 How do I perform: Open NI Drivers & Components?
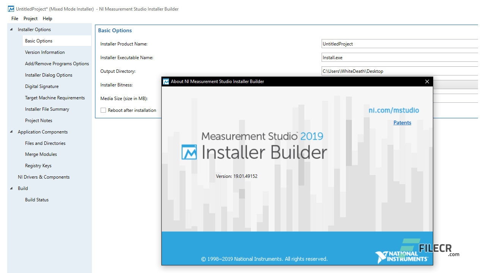(44, 177)
